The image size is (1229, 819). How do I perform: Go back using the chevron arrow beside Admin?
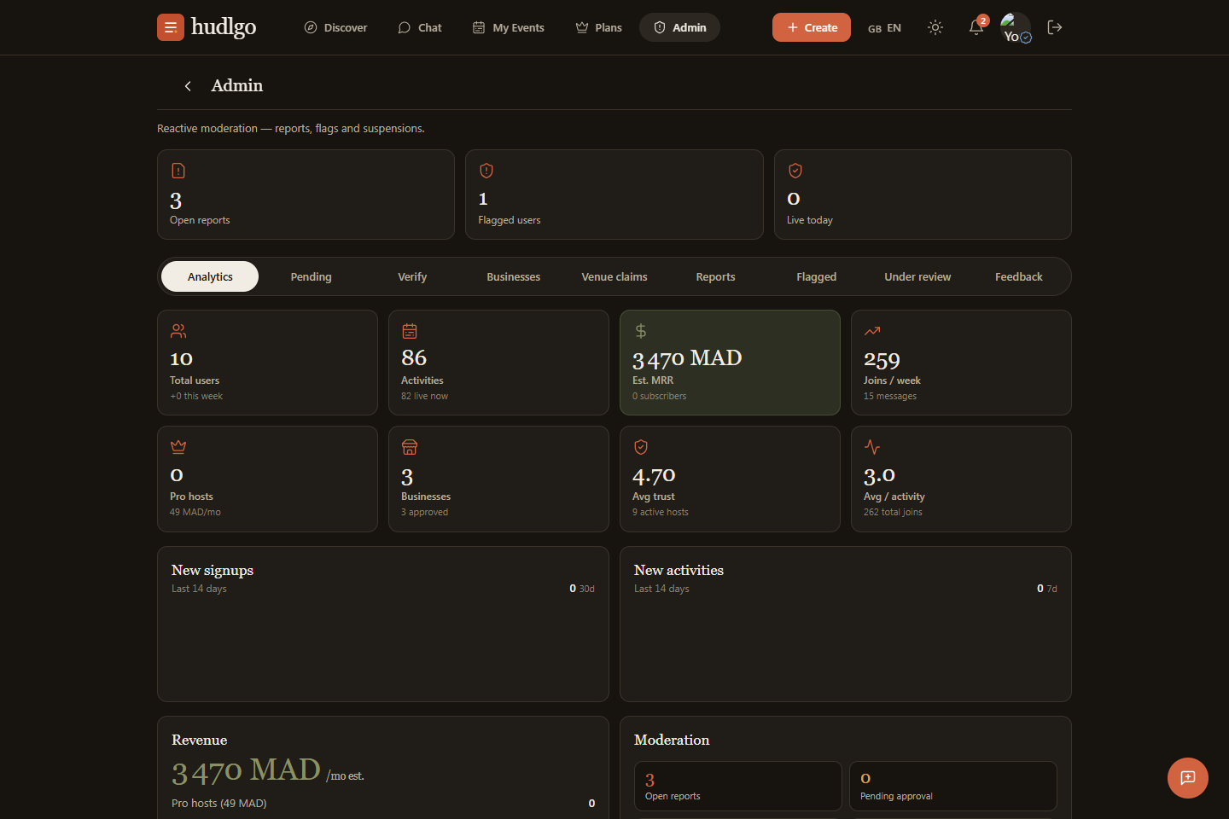coord(188,85)
